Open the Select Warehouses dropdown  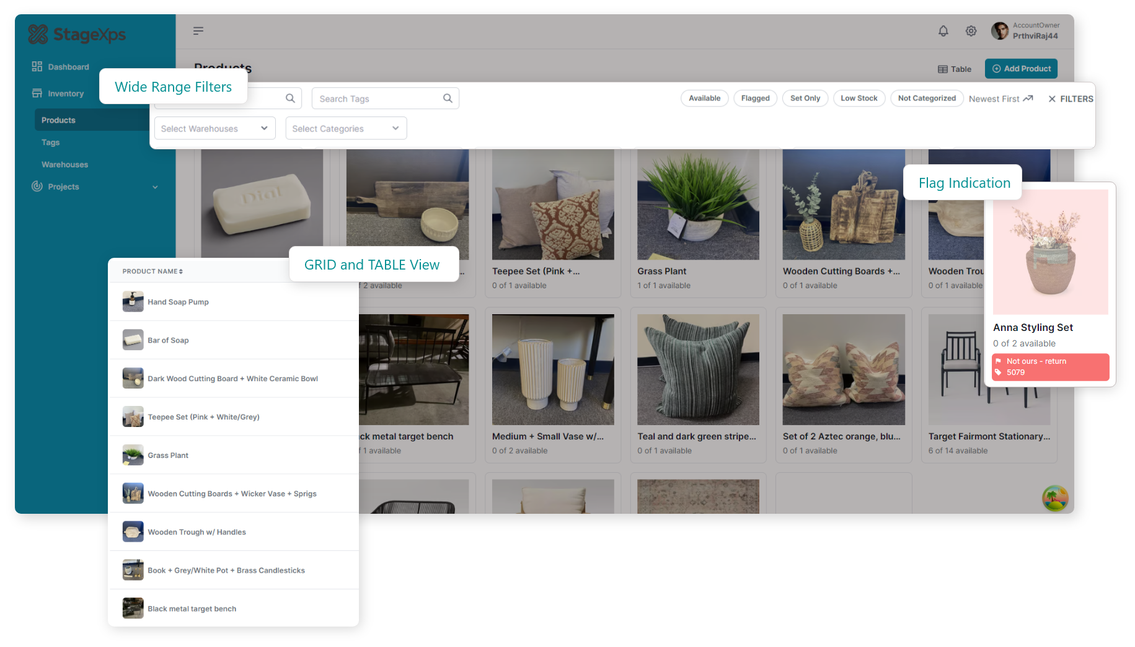coord(214,128)
